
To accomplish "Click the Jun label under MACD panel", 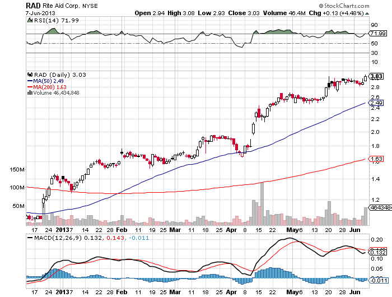I will [x=354, y=292].
